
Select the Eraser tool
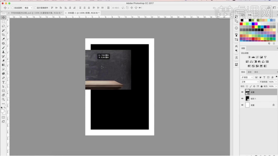point(3,61)
